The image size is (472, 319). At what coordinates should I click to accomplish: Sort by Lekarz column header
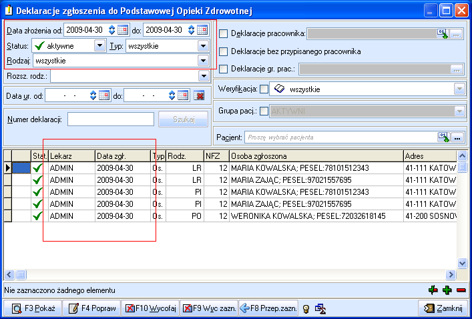[71, 156]
